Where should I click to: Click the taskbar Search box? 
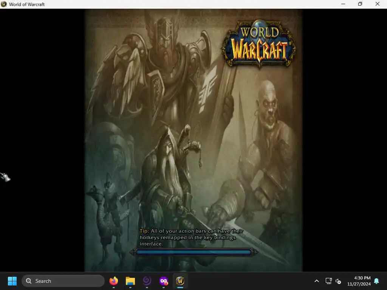click(63, 281)
